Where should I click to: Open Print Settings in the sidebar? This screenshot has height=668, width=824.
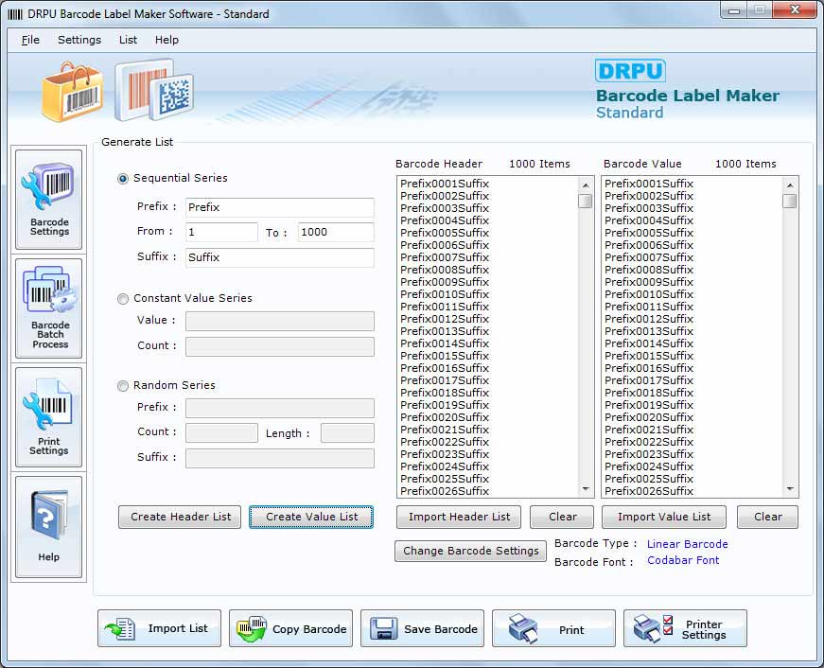[49, 417]
